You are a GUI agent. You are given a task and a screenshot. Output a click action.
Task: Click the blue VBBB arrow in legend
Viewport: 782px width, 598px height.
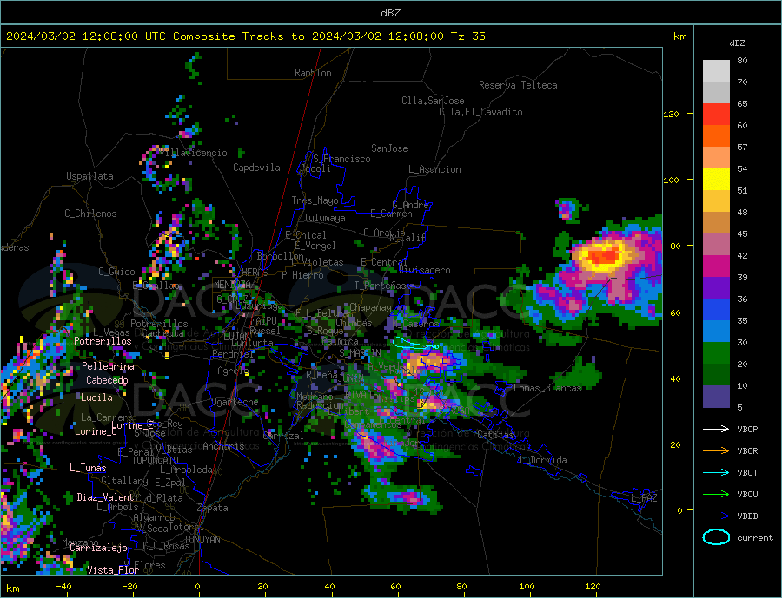coord(716,516)
